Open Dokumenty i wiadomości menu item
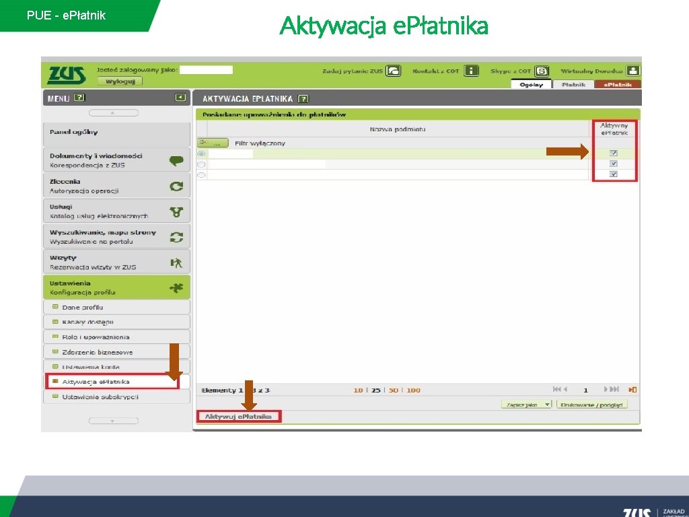The image size is (689, 517). pyautogui.click(x=117, y=160)
